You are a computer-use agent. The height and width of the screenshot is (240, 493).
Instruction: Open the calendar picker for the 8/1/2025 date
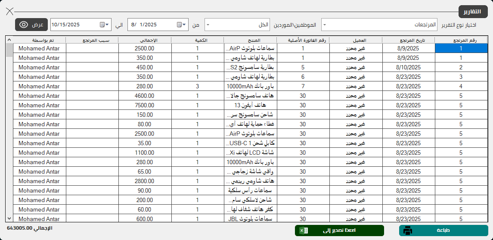pos(181,25)
